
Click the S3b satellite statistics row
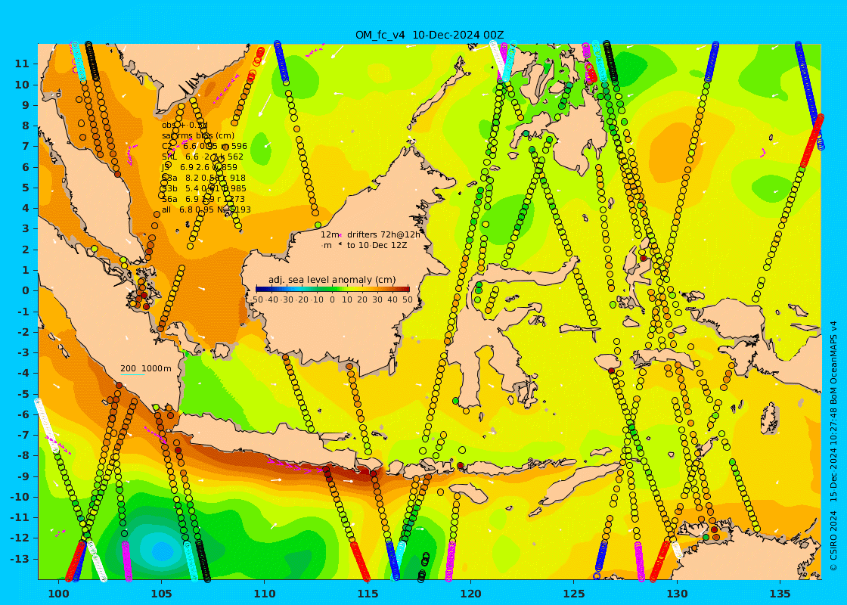pyautogui.click(x=203, y=188)
